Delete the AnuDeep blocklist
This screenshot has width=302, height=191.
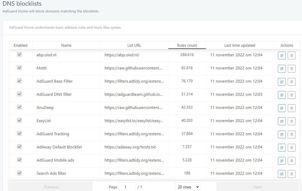point(291,108)
